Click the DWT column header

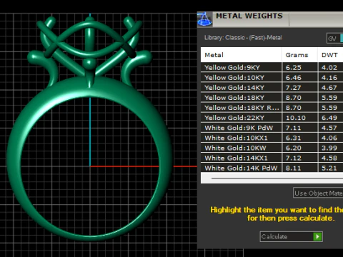(330, 55)
